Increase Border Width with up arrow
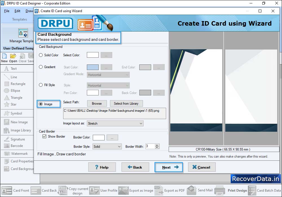 [x=157, y=145]
